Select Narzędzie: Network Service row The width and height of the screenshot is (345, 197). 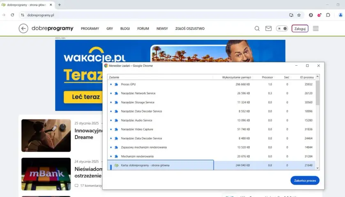[x=212, y=93]
